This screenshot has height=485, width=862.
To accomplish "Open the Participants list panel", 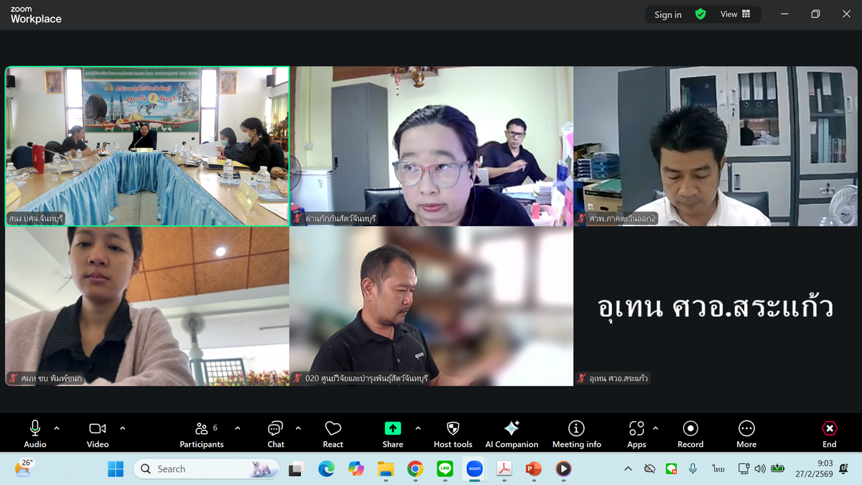I will click(202, 429).
